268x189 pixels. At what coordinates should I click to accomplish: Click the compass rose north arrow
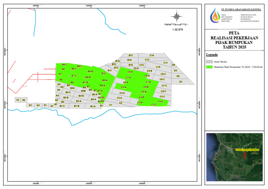click(x=177, y=16)
